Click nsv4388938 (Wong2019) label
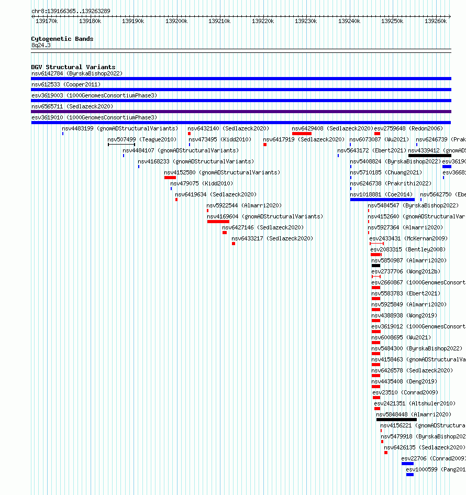 point(404,316)
